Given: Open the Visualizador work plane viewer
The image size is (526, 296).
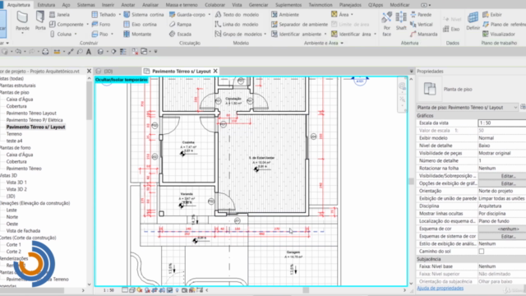Looking at the screenshot, I should pos(499,35).
